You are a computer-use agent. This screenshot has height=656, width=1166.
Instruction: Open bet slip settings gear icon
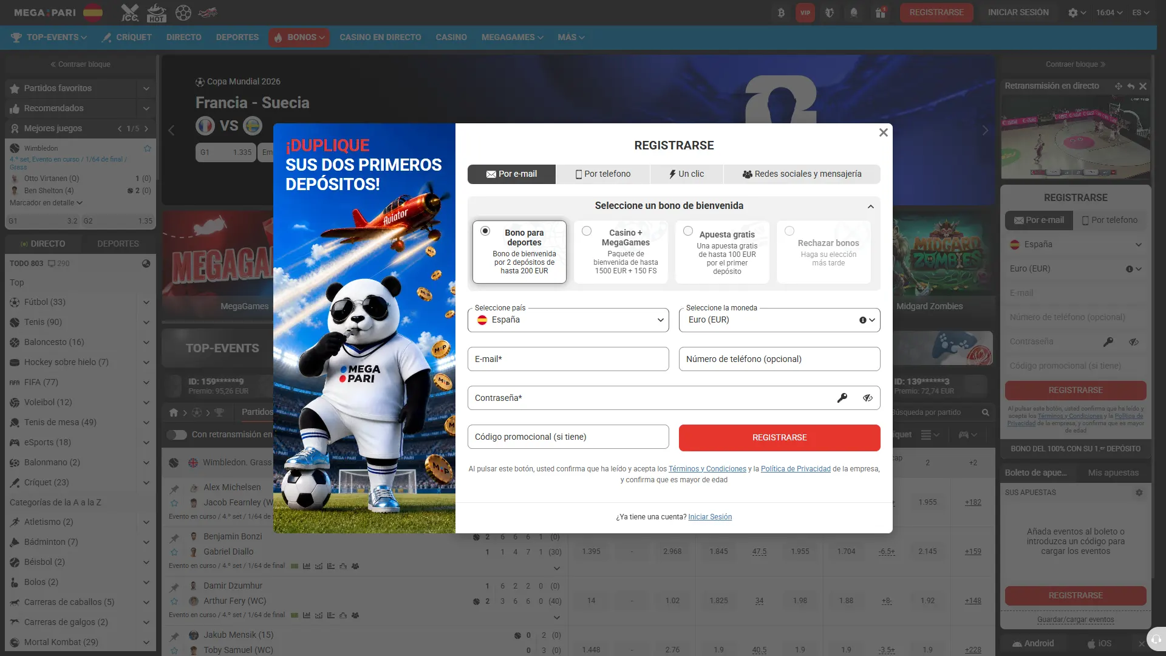tap(1139, 493)
